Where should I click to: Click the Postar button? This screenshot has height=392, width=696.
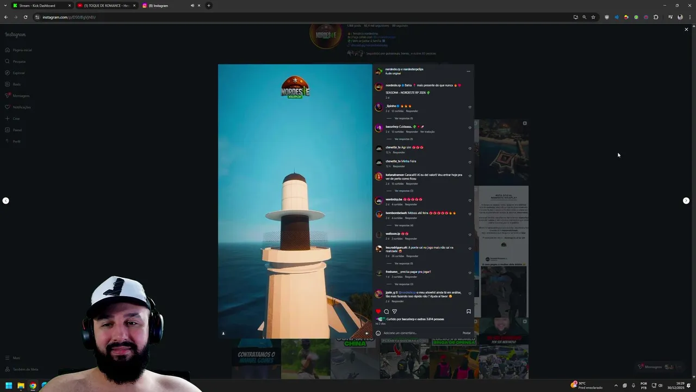click(467, 333)
